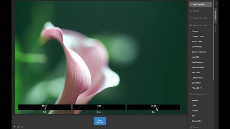Select Color Balance in the adjustments list

[x=197, y=78]
